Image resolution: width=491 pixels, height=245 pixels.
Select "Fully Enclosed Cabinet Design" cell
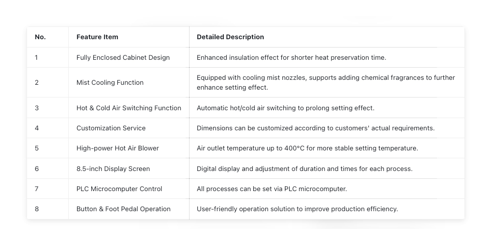pos(123,57)
